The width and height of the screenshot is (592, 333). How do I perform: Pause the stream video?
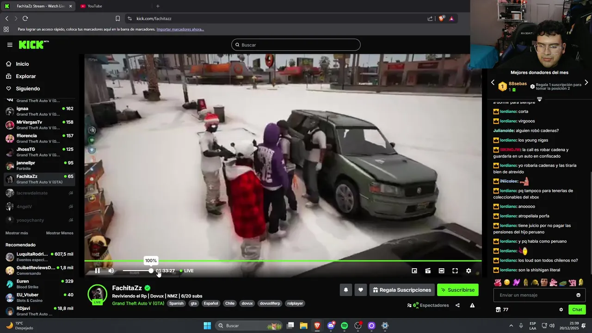pos(97,271)
